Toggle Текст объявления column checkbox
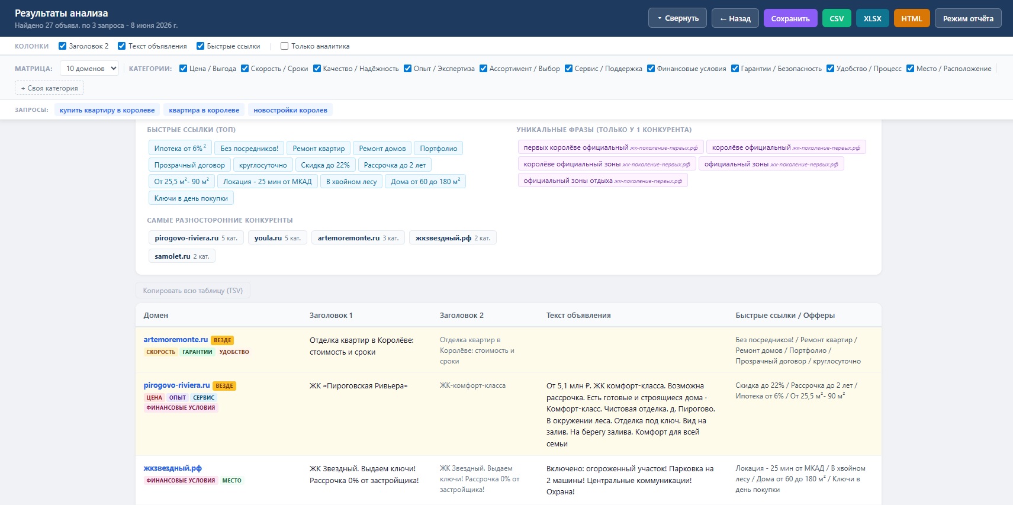Viewport: 1013px width, 505px height. [x=121, y=46]
